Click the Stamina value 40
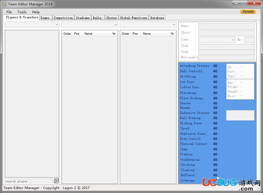The width and height of the screenshot is (263, 193). click(x=215, y=154)
